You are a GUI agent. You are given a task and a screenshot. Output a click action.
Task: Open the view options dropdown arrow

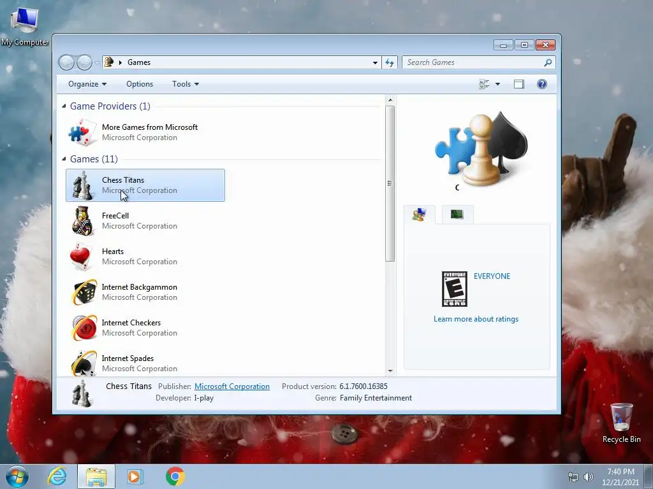(497, 84)
